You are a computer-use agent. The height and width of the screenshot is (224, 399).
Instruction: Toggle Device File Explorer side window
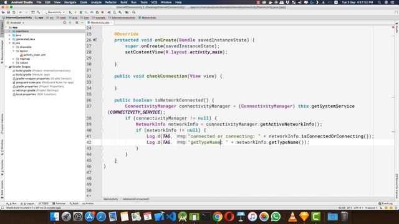click(x=397, y=186)
